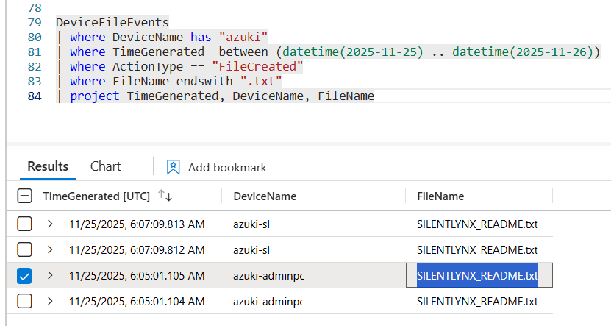
Task: Switch to the Results tab
Action: click(x=48, y=166)
